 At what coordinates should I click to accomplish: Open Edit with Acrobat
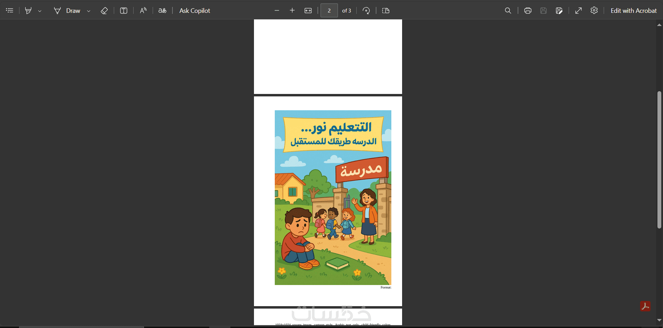(634, 10)
